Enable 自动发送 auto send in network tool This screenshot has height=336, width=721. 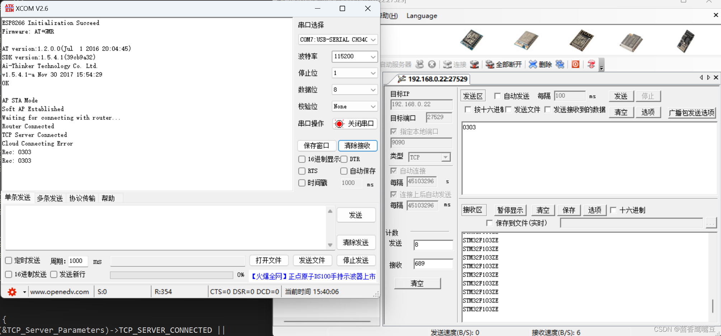click(x=497, y=96)
